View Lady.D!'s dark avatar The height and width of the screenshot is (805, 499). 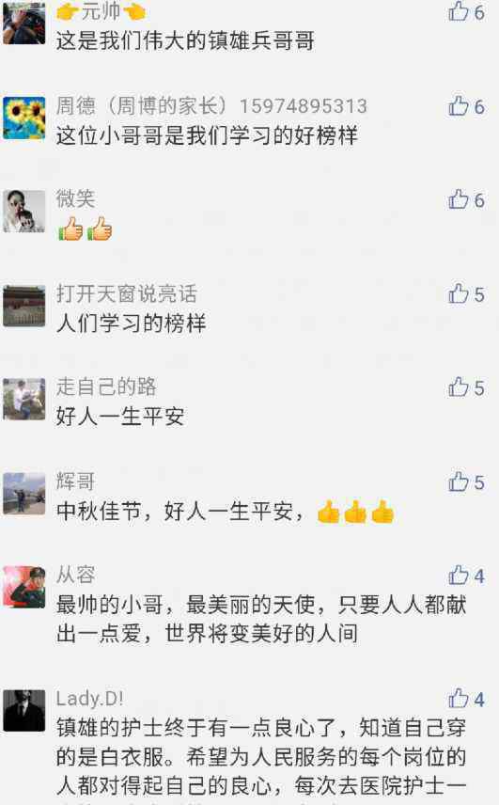click(x=24, y=711)
